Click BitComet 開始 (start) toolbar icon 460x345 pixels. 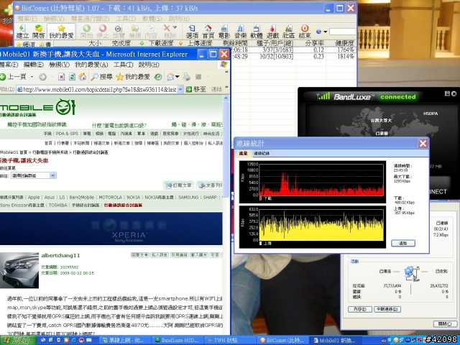(86, 32)
